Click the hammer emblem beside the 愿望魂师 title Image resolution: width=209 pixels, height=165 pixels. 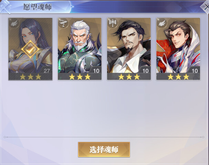point(5,7)
